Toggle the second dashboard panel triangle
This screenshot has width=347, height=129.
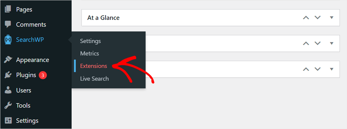click(x=331, y=43)
